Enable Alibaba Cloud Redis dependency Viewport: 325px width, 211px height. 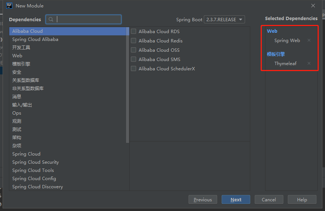point(133,41)
